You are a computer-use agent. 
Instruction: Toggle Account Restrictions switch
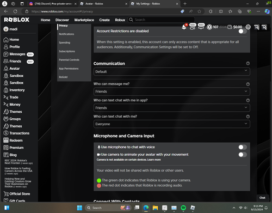(243, 31)
